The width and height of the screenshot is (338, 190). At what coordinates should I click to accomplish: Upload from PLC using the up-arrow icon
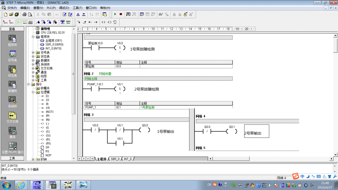[78, 14]
